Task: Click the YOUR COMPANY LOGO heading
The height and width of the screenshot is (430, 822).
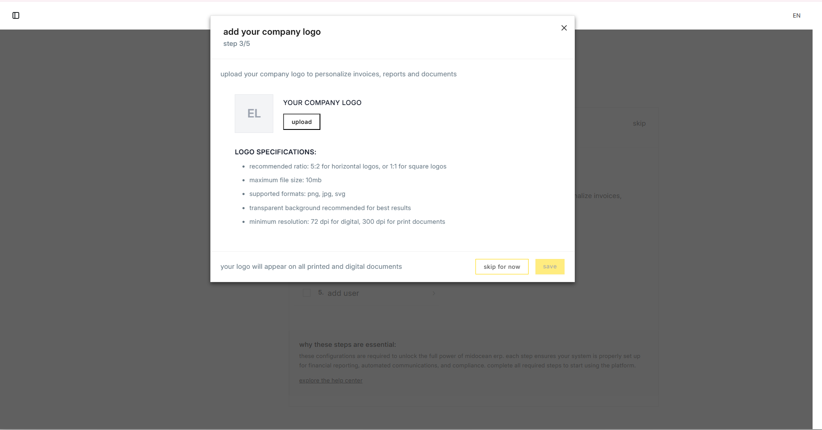Action: [322, 102]
